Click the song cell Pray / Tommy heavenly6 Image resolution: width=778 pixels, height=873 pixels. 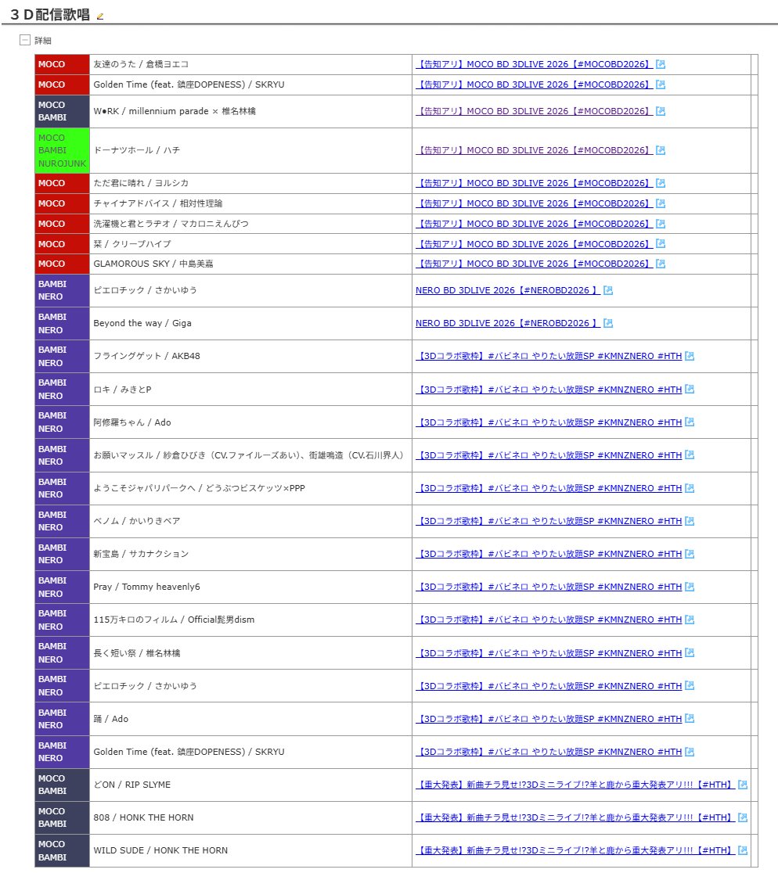tap(250, 587)
